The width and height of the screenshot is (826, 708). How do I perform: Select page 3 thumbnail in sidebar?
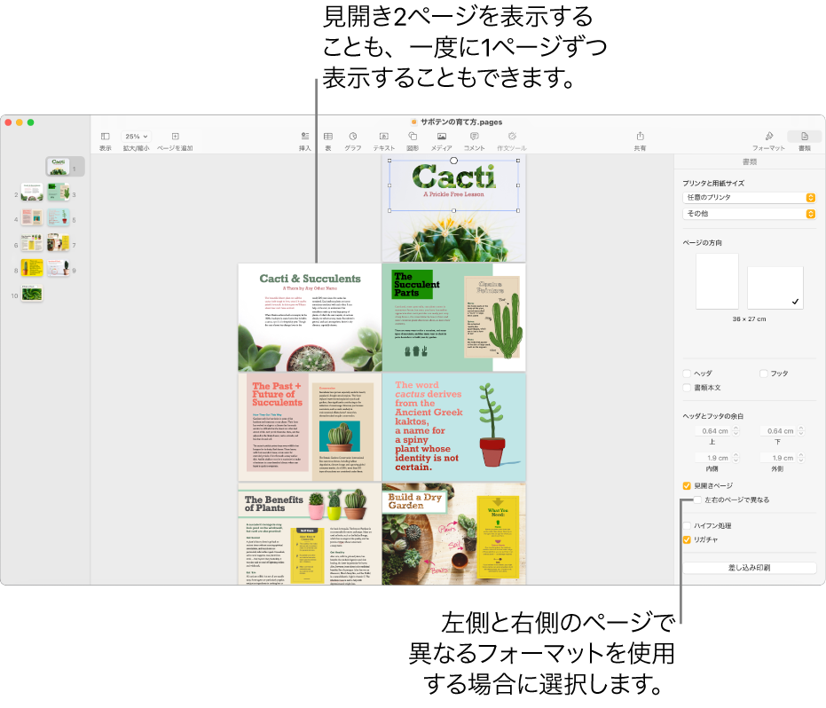point(58,193)
